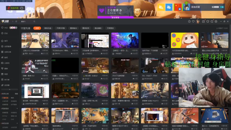The width and height of the screenshot is (231, 130).
Task: Click DNF category in sidebar
Action: click(x=12, y=119)
